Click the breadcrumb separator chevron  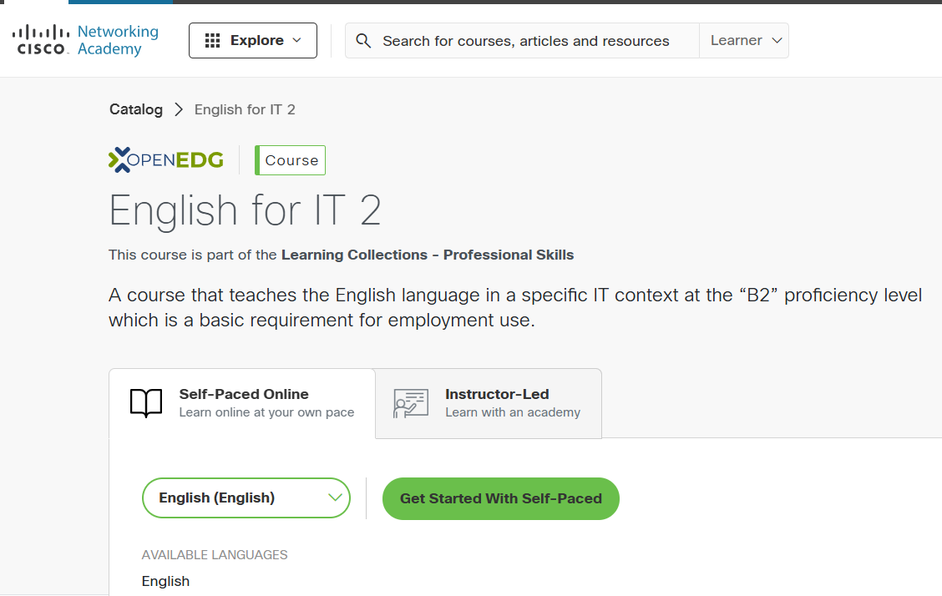pos(178,109)
